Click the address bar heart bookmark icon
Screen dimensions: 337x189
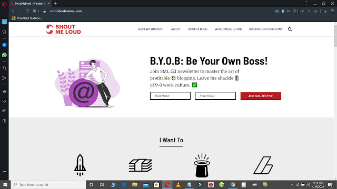pyautogui.click(x=294, y=11)
